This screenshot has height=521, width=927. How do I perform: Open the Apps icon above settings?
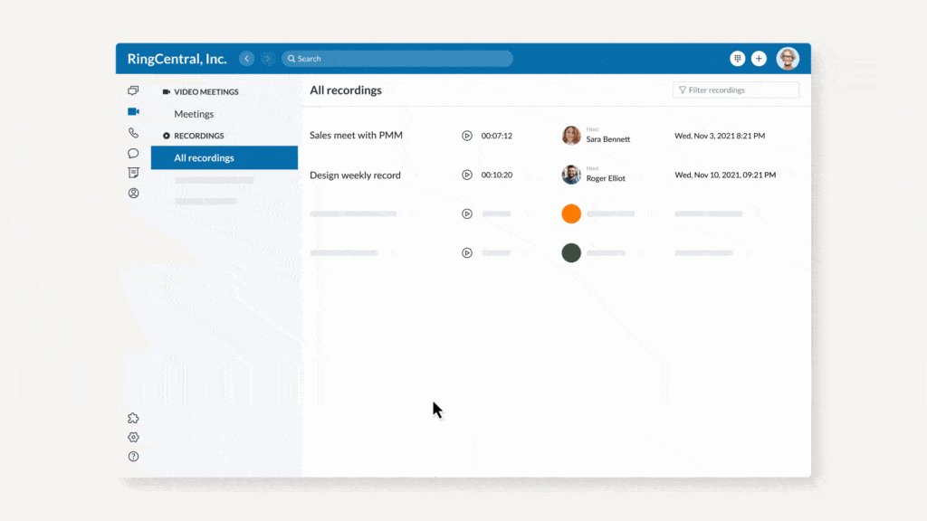point(133,417)
